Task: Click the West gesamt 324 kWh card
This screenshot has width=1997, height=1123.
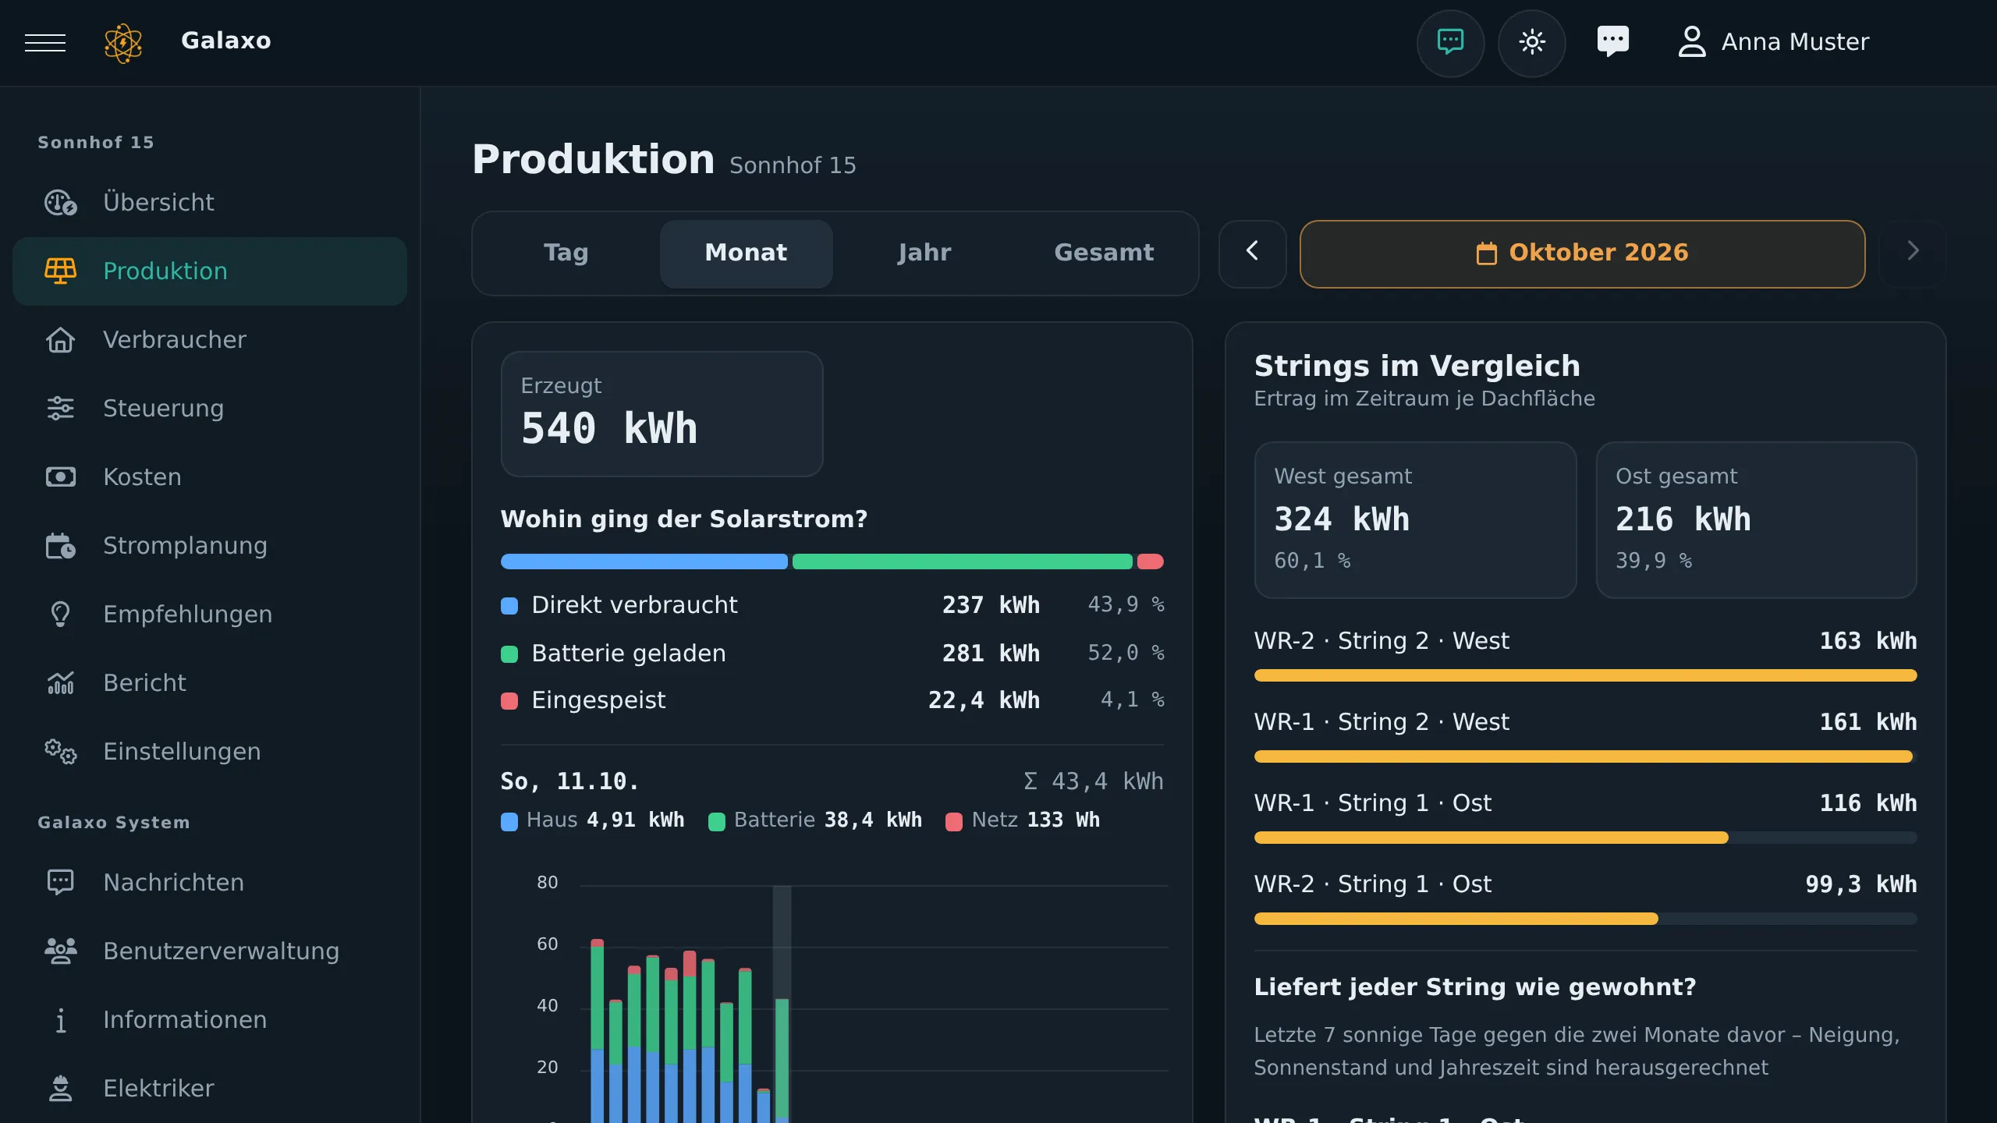Action: [1415, 520]
